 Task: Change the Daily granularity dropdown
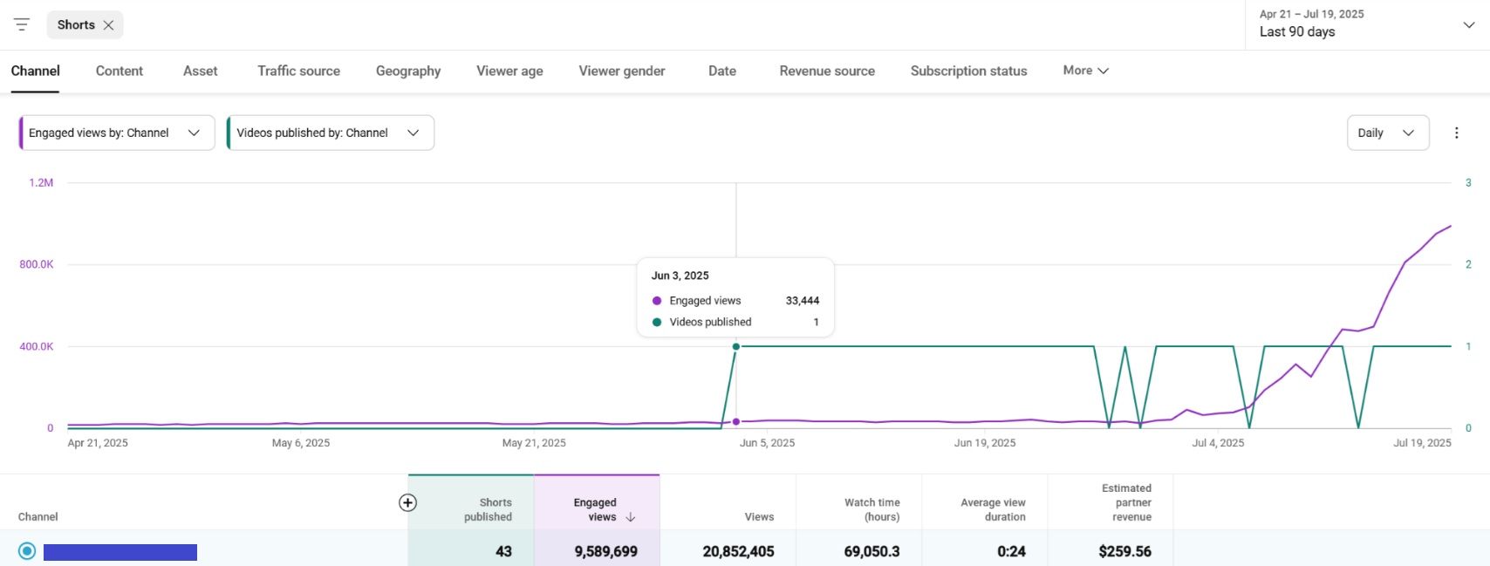[x=1387, y=133]
